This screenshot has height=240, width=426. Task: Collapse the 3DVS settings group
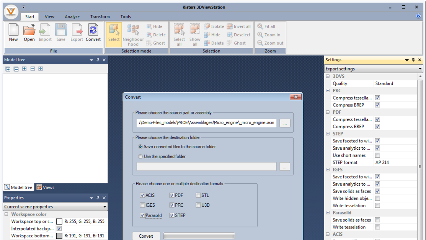coord(328,76)
